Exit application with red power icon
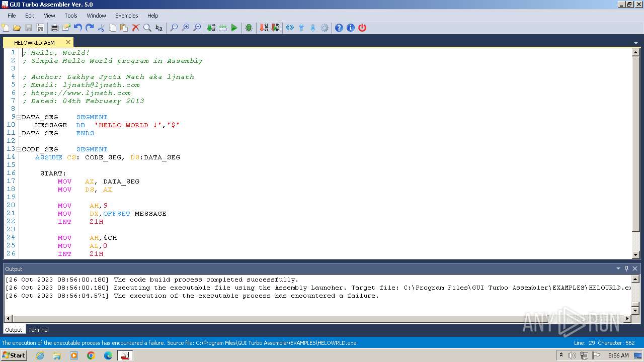The height and width of the screenshot is (362, 644). (x=362, y=28)
